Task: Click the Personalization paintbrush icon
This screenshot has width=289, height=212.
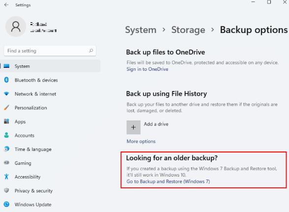Action: [x=6, y=108]
